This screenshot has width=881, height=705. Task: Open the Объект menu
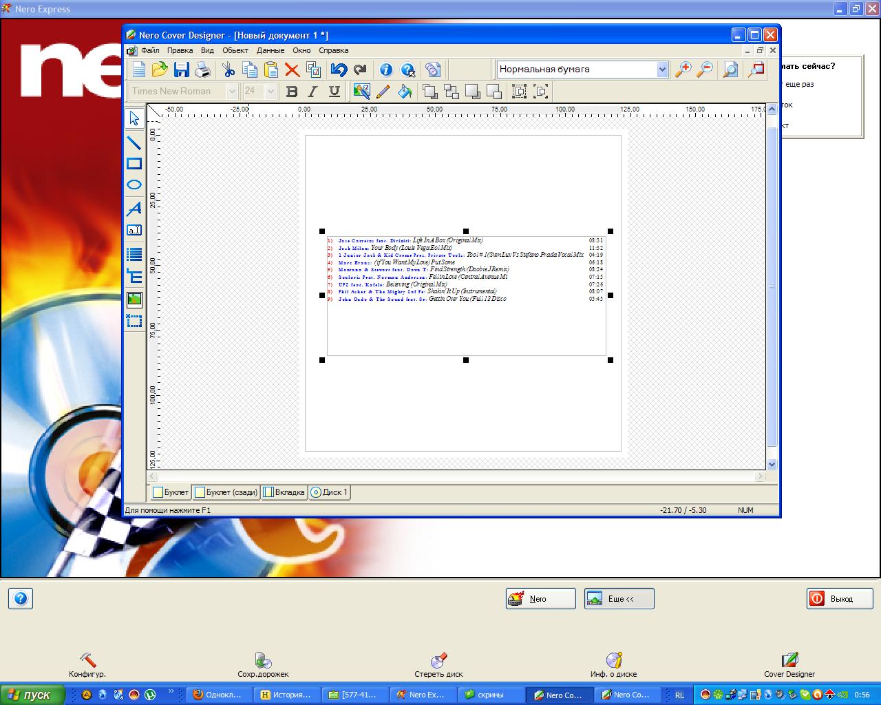click(235, 50)
